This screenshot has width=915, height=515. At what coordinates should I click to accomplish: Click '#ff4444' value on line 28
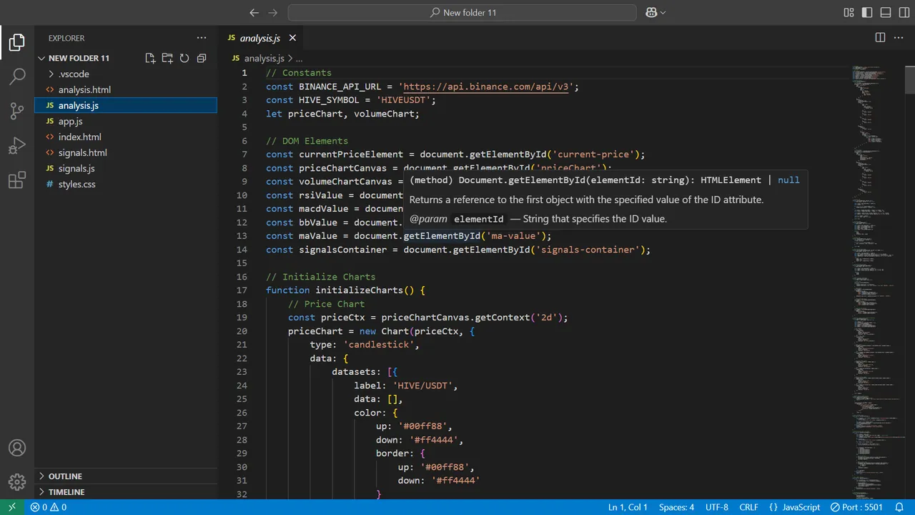tap(433, 440)
